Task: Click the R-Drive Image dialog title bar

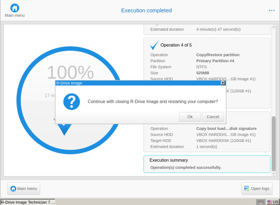Action: point(138,83)
